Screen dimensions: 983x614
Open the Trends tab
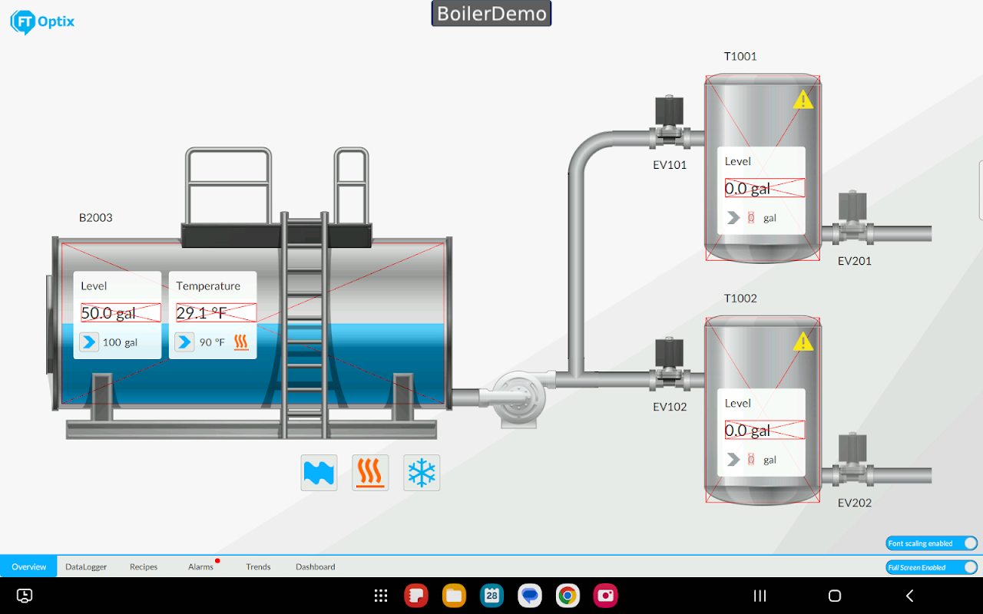click(258, 566)
